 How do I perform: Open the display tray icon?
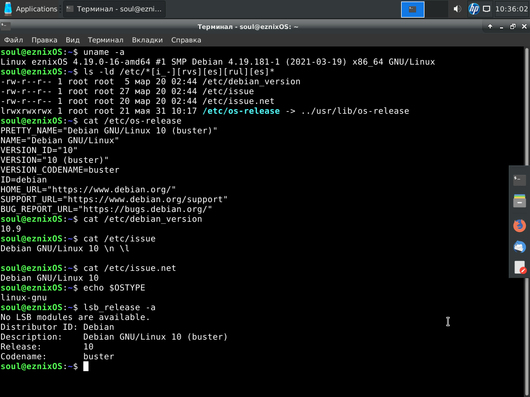[x=487, y=9]
